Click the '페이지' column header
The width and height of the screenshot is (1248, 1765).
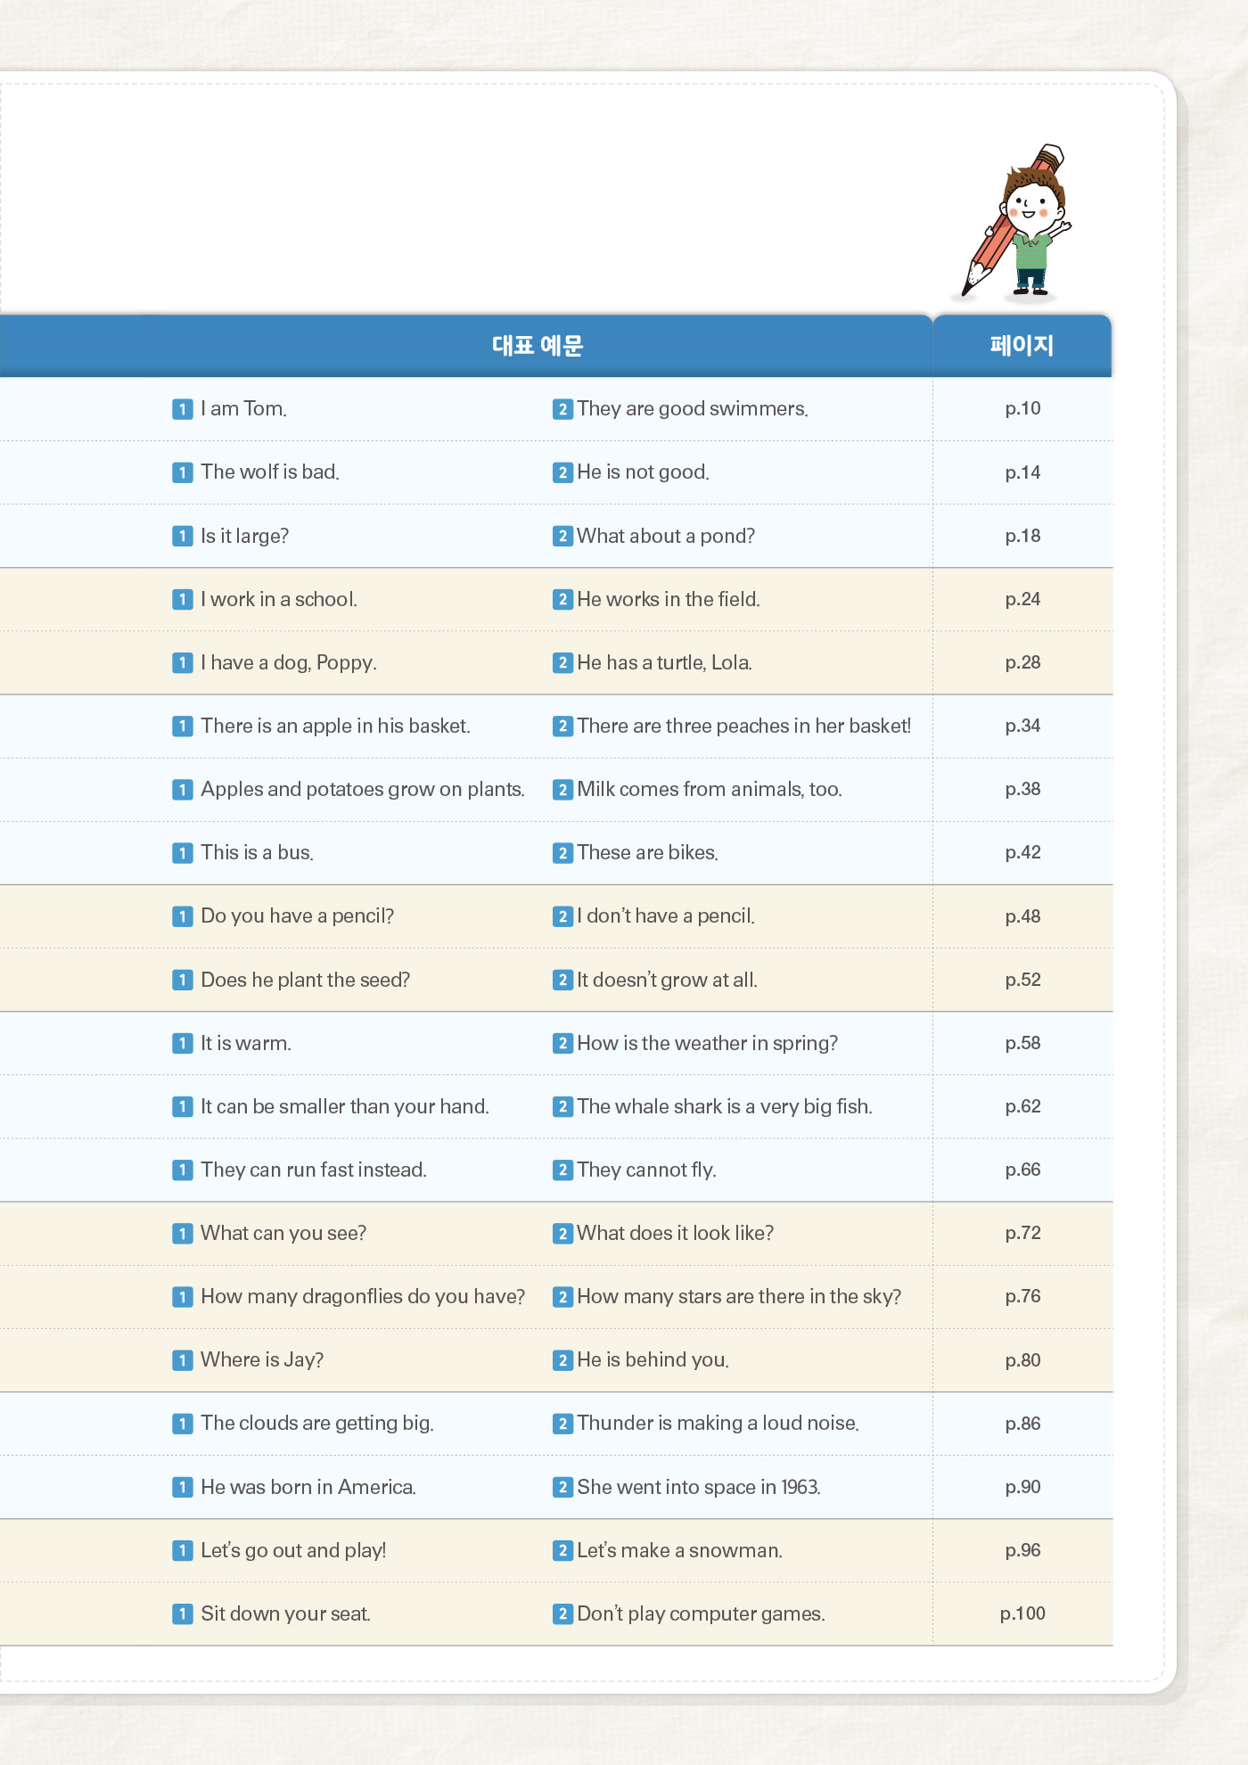tap(1022, 346)
